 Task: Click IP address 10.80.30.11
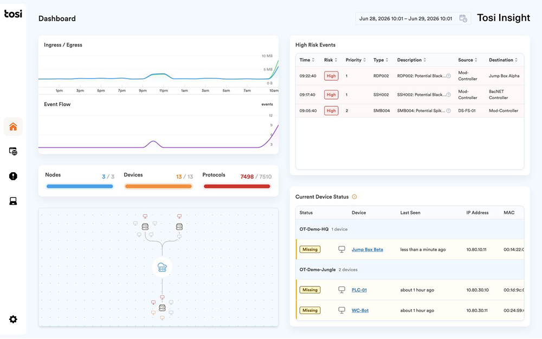477,310
